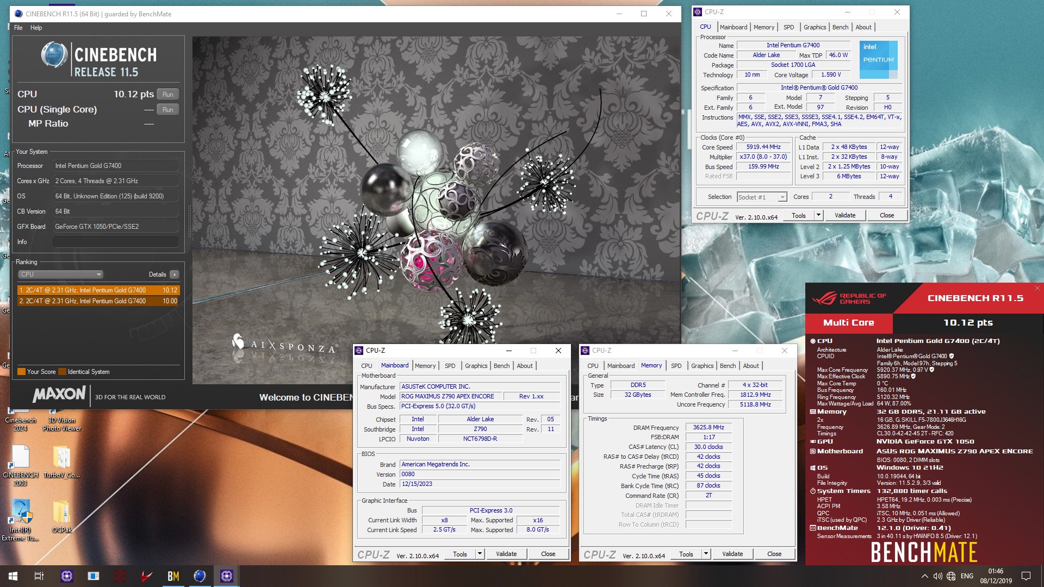Open the red wireframe app on taskbar
The height and width of the screenshot is (587, 1044).
coord(120,576)
